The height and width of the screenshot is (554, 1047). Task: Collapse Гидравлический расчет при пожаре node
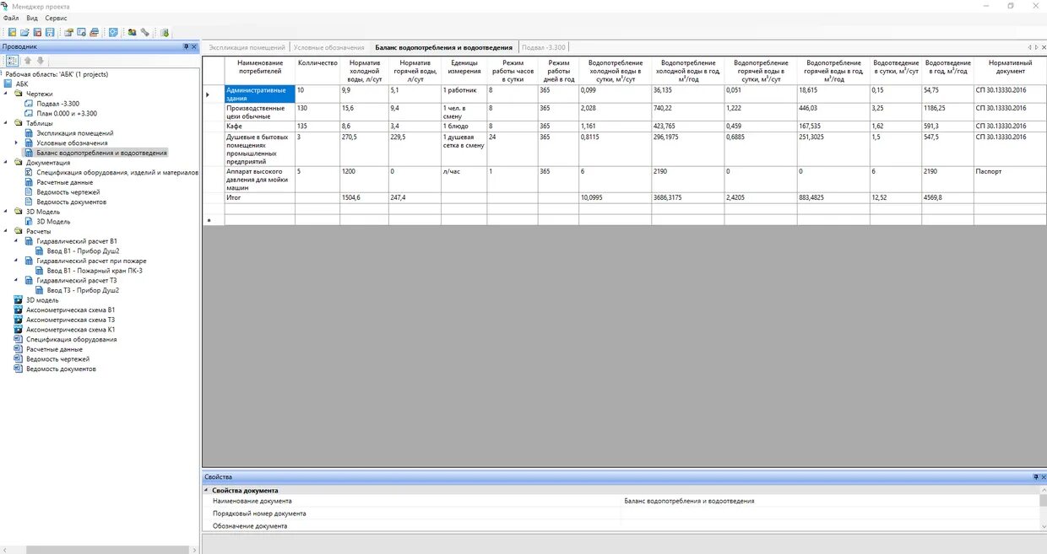click(x=17, y=261)
